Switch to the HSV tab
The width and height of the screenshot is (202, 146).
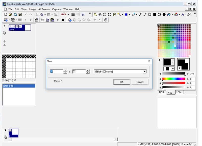tap(179, 92)
